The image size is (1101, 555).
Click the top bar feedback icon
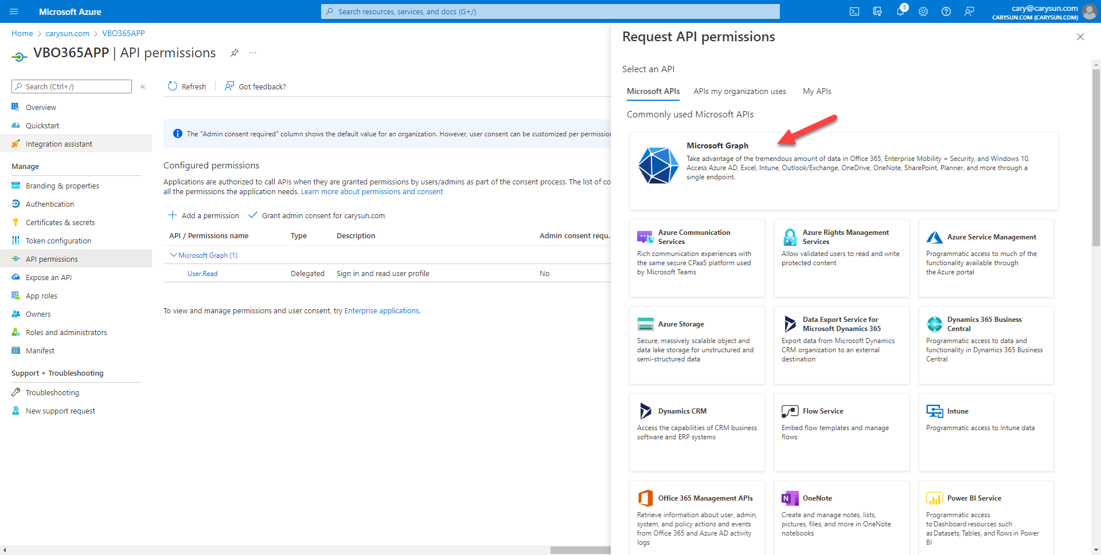click(x=969, y=11)
